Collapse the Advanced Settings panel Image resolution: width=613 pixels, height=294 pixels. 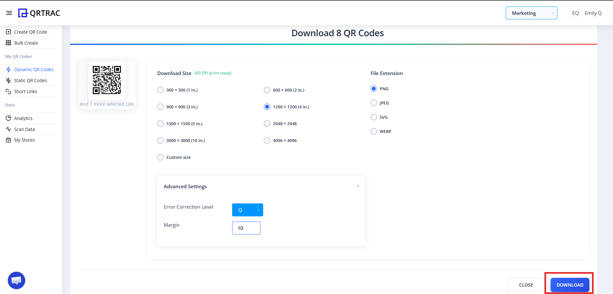click(x=358, y=186)
